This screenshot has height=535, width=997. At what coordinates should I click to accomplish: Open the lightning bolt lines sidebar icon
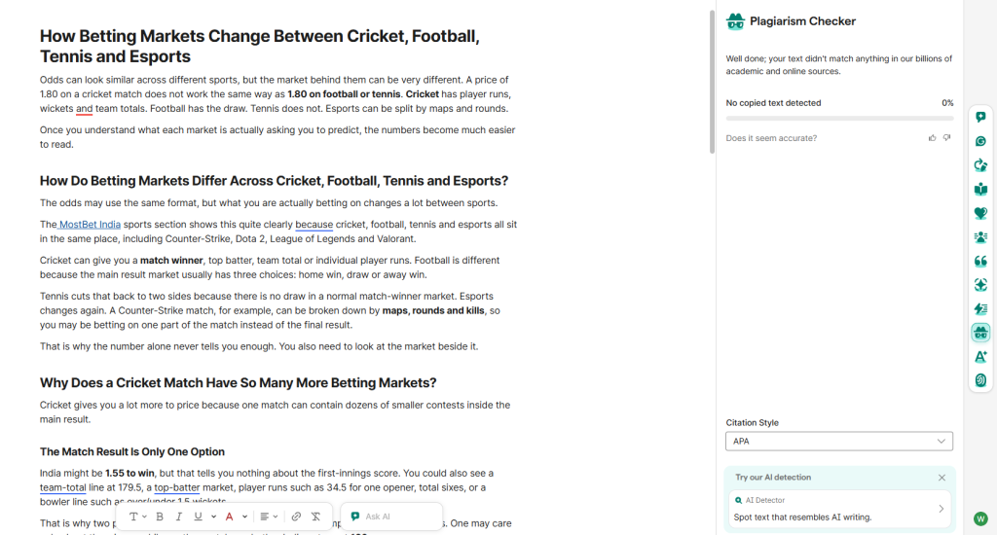click(980, 308)
